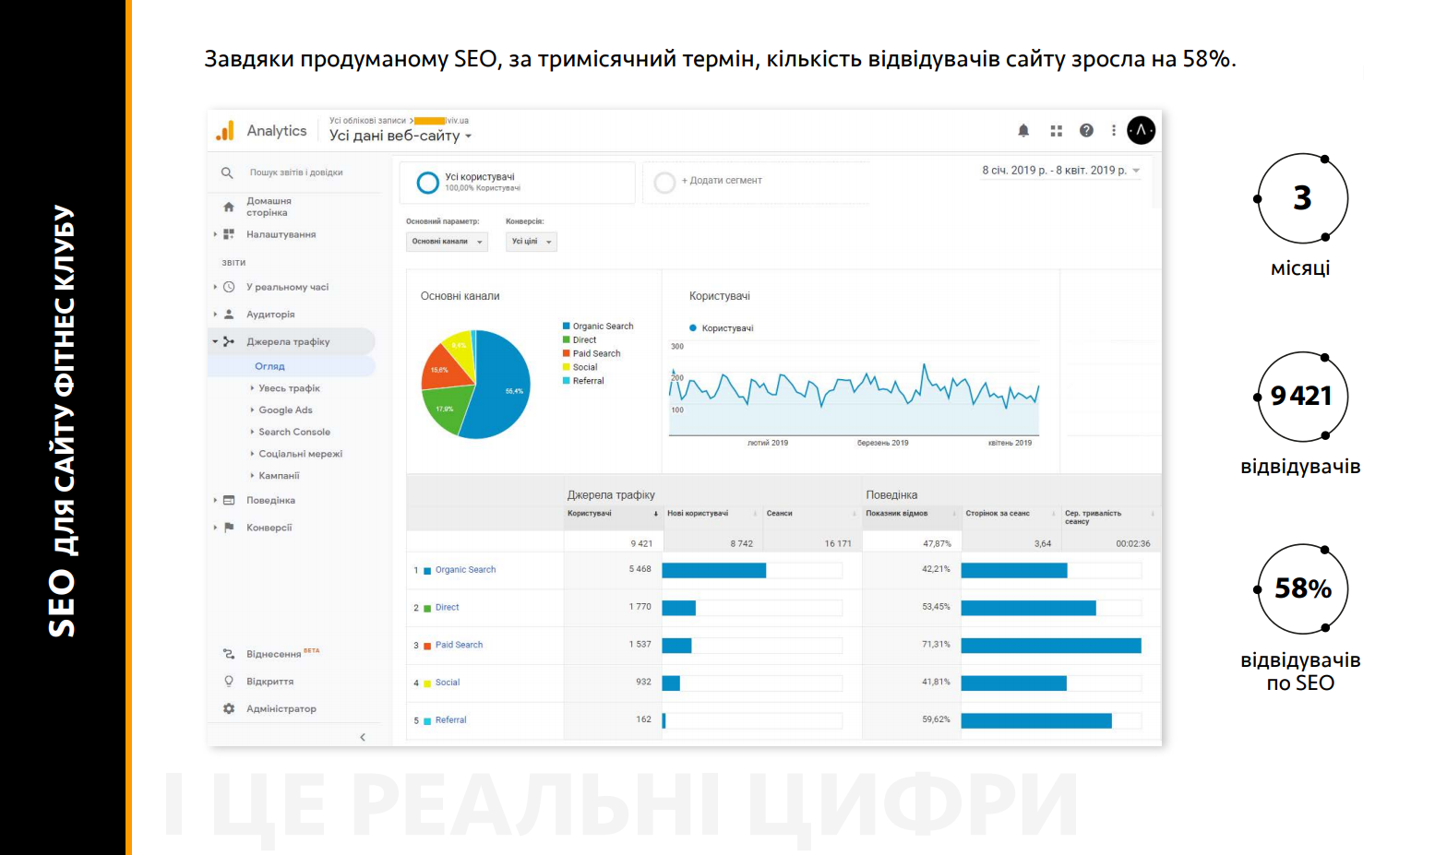Click the Google Analytics logo icon
Image resolution: width=1435 pixels, height=855 pixels.
point(225,131)
